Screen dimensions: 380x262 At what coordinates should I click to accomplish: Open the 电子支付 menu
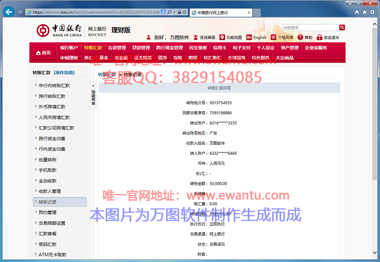pos(241,48)
